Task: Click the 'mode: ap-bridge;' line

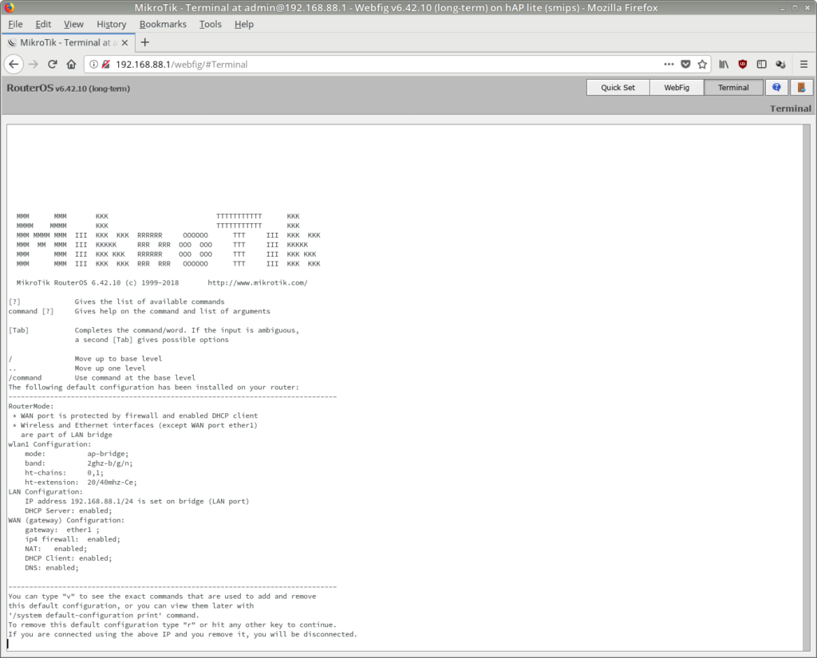Action: pyautogui.click(x=77, y=454)
